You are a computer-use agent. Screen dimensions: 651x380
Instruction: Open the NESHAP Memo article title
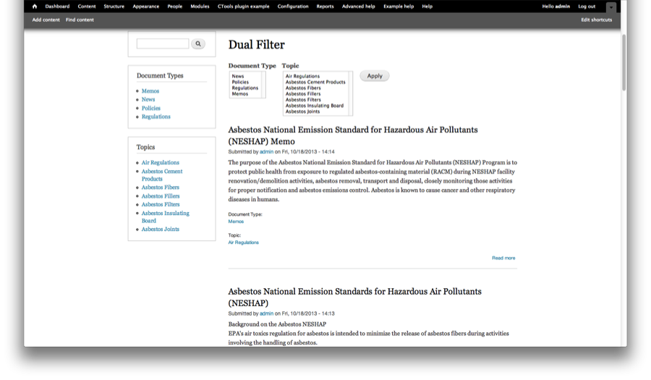click(353, 135)
